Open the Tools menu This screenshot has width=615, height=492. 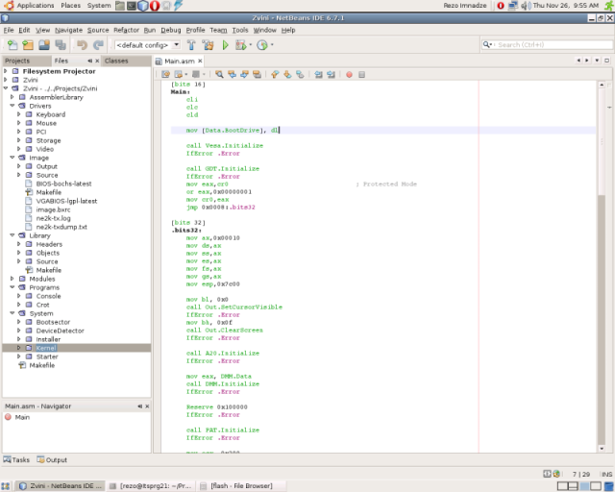[x=240, y=30]
